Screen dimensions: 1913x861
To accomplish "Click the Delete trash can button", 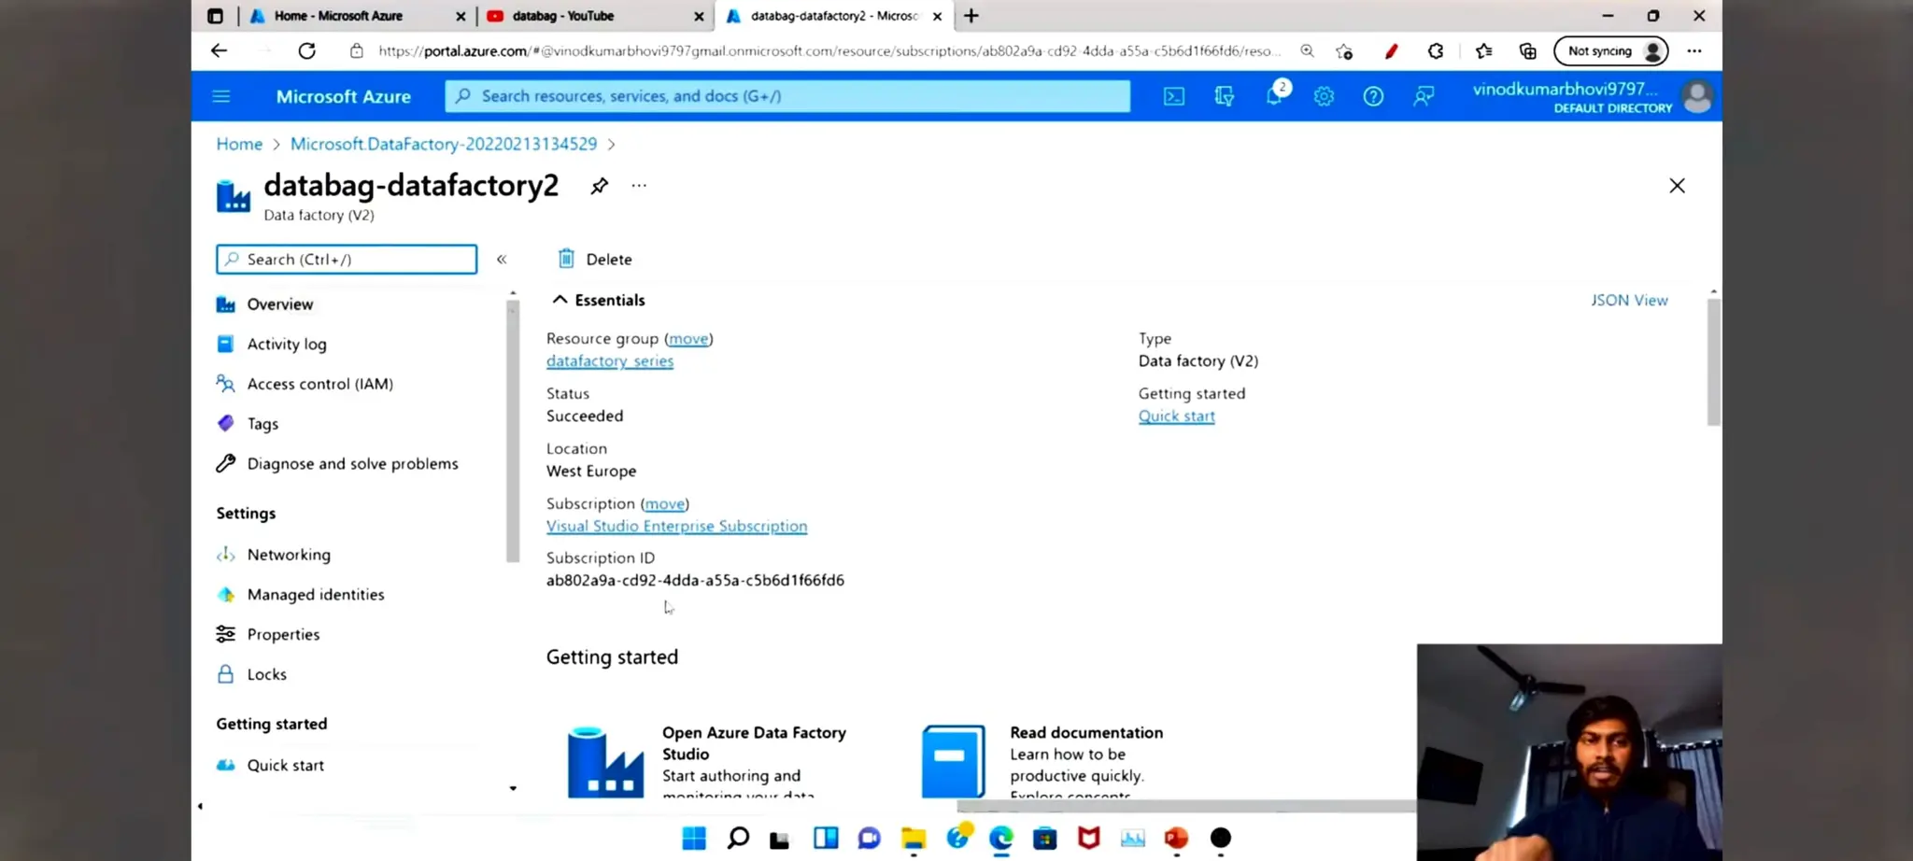I will [x=595, y=259].
